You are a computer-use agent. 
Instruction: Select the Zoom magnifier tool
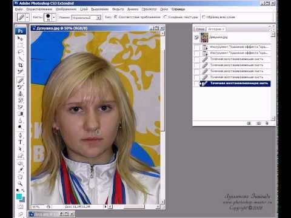coord(20,183)
